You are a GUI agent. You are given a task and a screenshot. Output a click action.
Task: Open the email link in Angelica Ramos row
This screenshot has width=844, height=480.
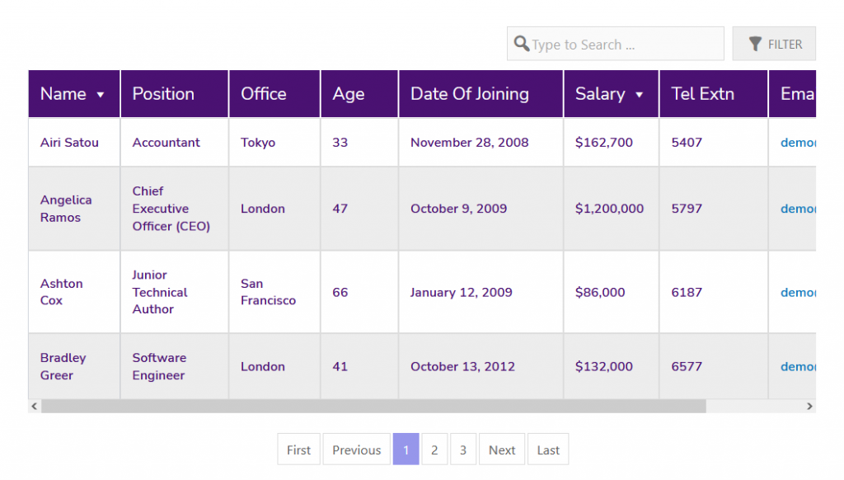coord(798,209)
